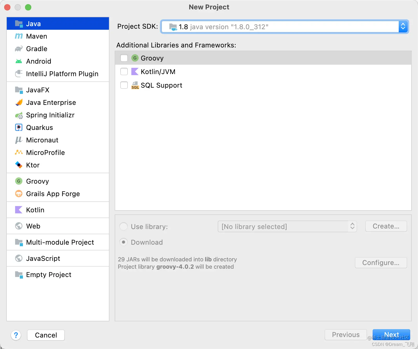Click the Previous button
This screenshot has width=418, height=349.
pyautogui.click(x=346, y=335)
